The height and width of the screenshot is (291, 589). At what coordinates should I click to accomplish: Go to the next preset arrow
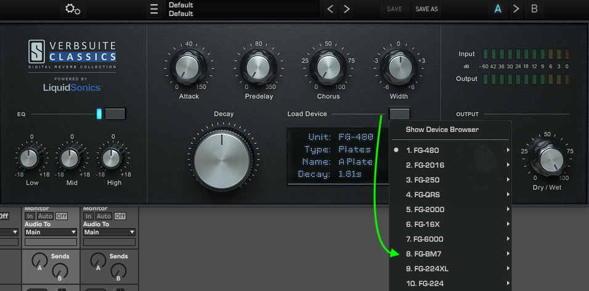click(346, 9)
